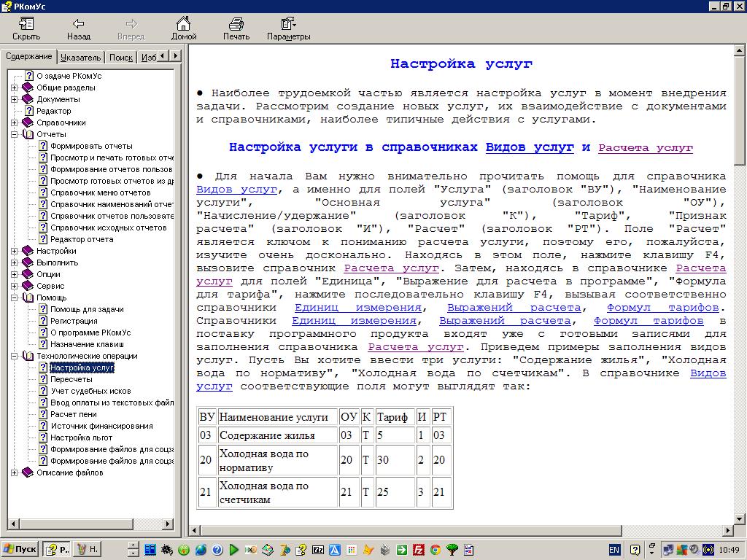The width and height of the screenshot is (747, 560).
Task: Open the Расчета услуг link in heading
Action: [645, 147]
